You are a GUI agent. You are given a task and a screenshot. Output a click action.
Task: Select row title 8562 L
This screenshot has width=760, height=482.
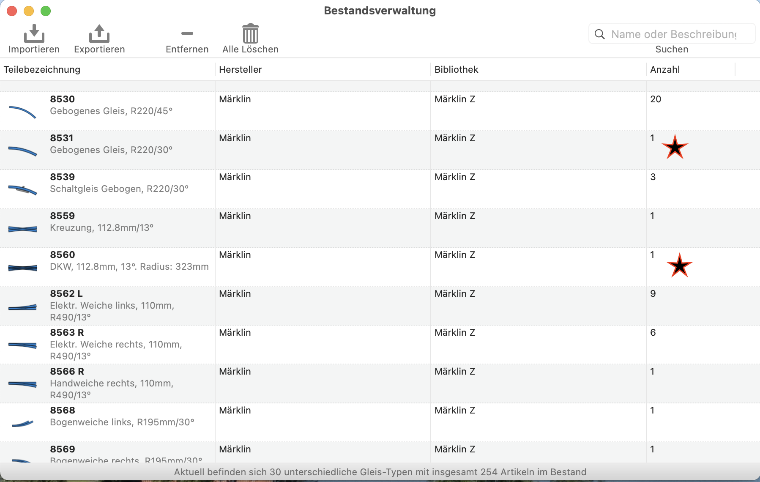[66, 294]
